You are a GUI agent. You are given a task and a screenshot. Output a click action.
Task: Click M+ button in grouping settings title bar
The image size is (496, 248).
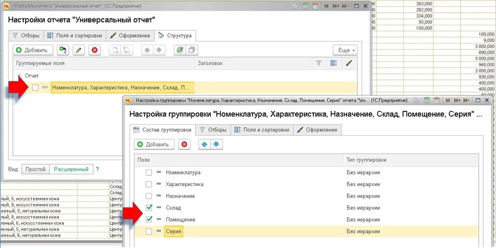(x=457, y=100)
